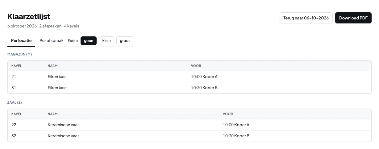Viewport: 379px width, 149px height.
Task: Set photo size to geen
Action: click(89, 41)
